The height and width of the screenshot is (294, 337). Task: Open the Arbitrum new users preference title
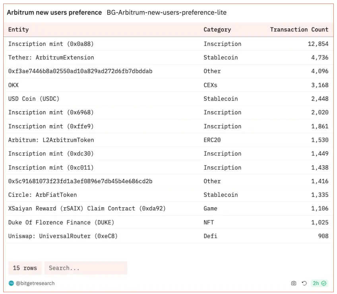click(x=54, y=12)
